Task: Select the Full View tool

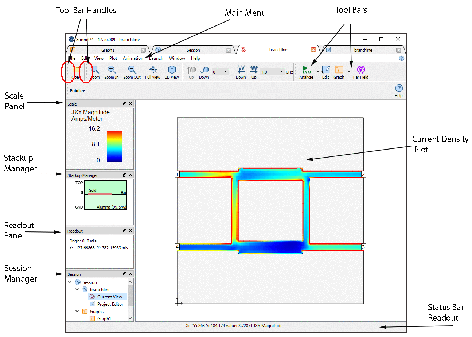Action: (153, 70)
